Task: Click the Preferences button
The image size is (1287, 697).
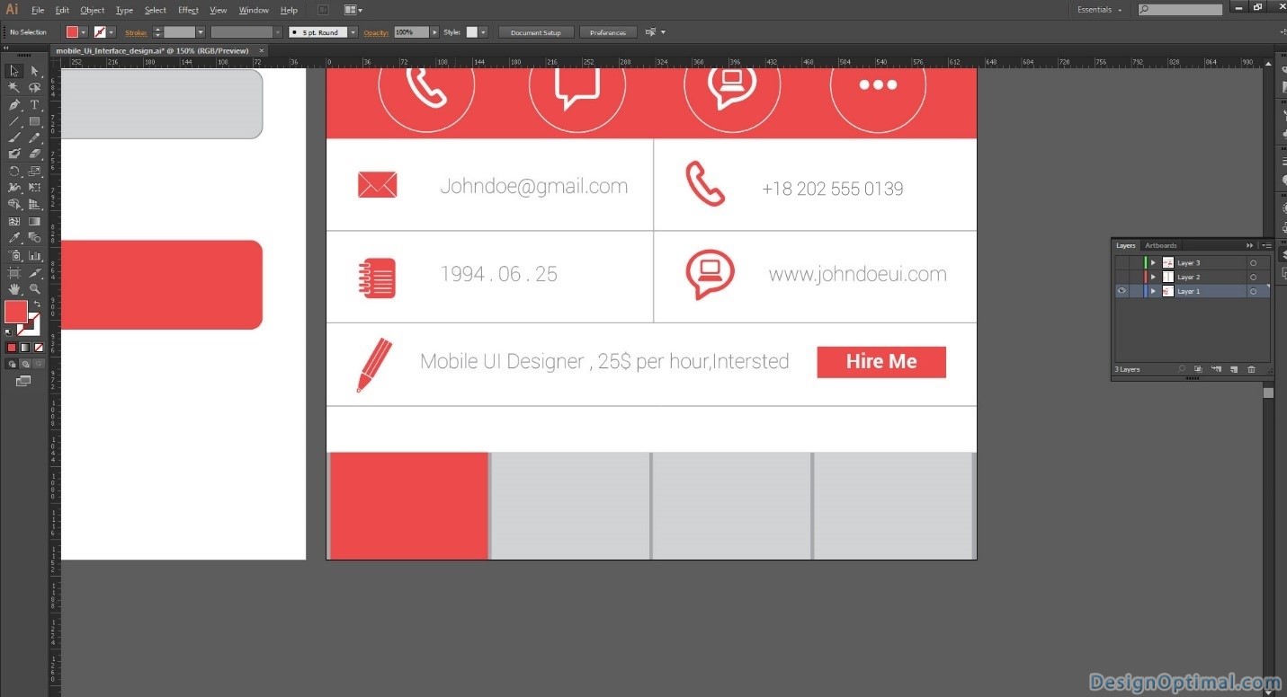Action: (x=608, y=32)
